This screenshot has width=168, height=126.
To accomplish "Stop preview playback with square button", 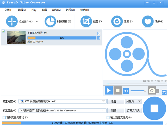I will coord(118,91).
